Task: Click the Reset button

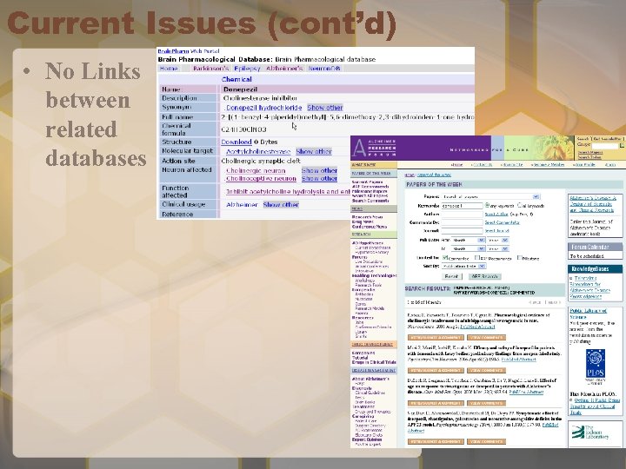Action: 451,276
